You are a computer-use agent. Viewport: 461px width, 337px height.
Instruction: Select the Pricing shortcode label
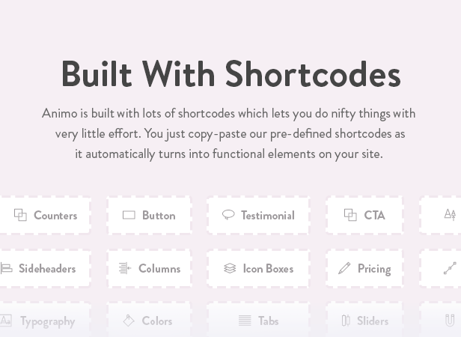coord(374,269)
